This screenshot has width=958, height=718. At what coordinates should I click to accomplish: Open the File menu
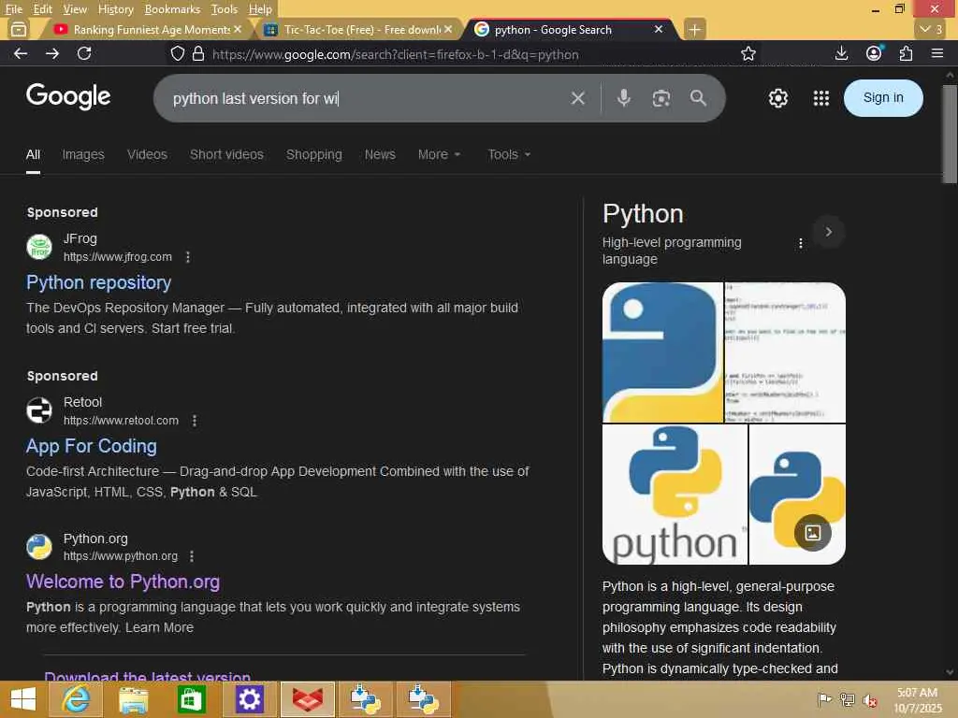coord(13,9)
